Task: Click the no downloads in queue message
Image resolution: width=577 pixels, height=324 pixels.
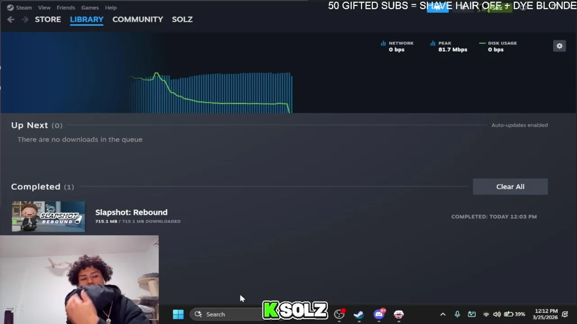Action: 80,139
